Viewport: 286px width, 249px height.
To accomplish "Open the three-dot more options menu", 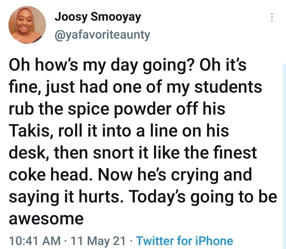I will point(271,18).
